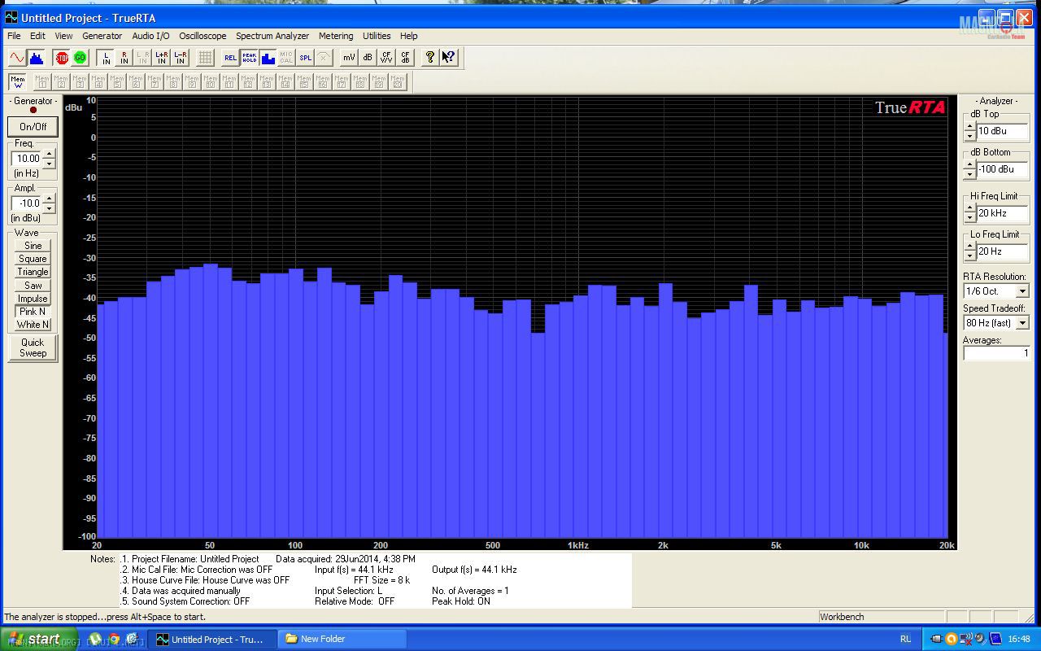Click the green GO analyzer icon
The width and height of the screenshot is (1041, 651).
(80, 57)
